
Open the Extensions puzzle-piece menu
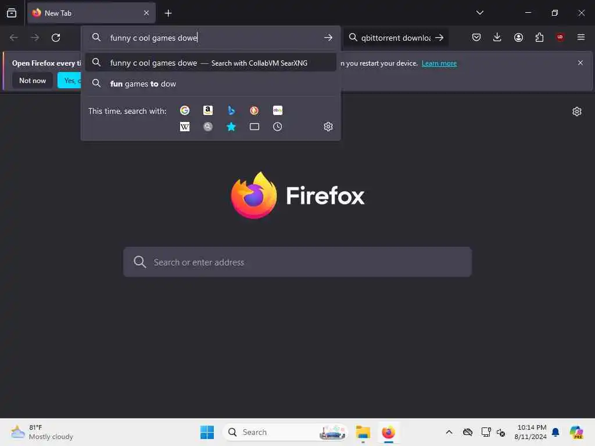539,37
